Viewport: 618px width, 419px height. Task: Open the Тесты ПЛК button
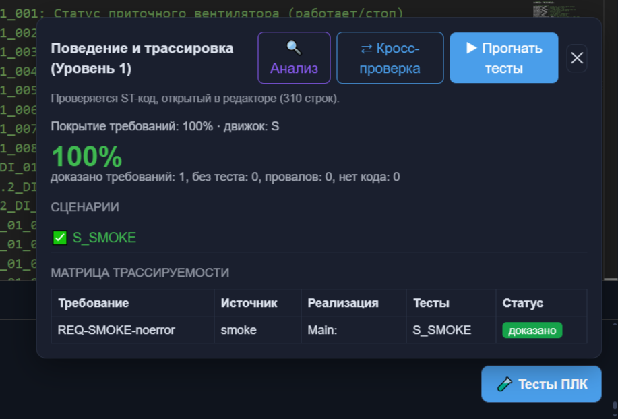coord(541,384)
